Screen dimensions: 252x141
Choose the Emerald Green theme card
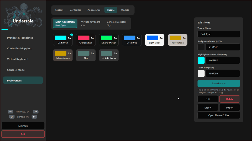coord(109,40)
